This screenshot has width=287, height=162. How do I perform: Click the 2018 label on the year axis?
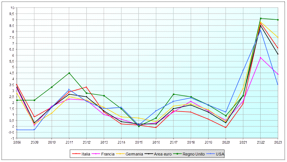[x=191, y=142]
